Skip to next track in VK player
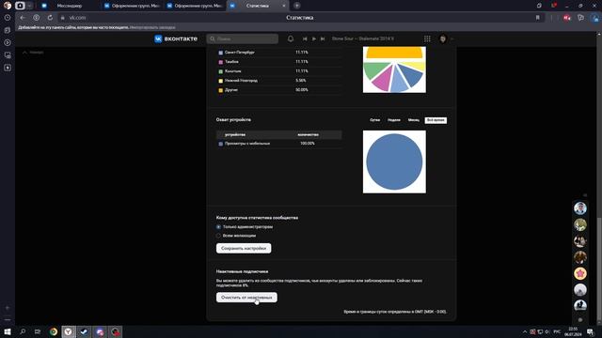Screen dimensions: 602x338 (323, 38)
